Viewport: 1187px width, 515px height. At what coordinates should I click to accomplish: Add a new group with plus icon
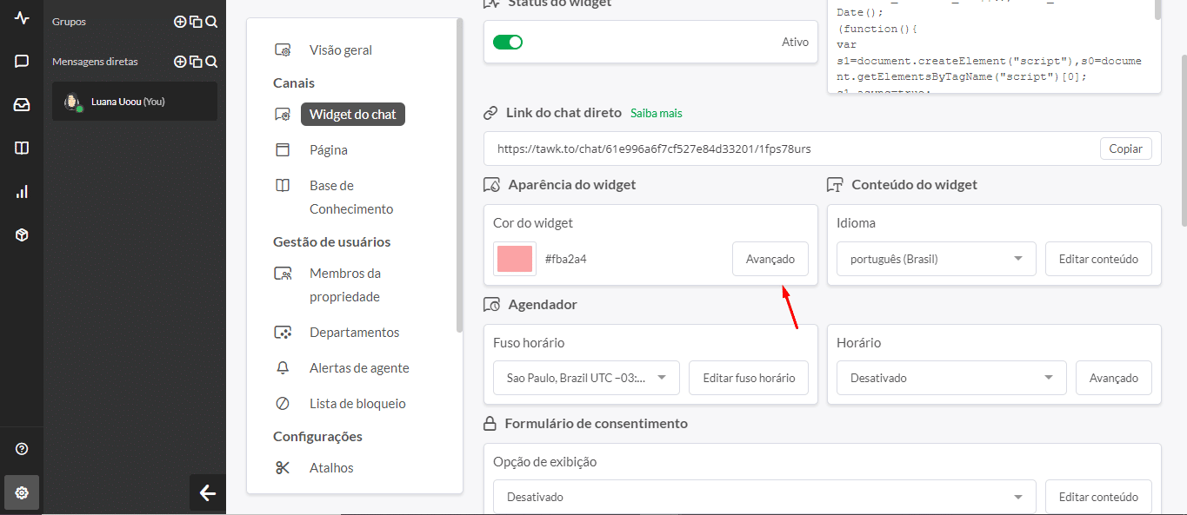[x=180, y=22]
